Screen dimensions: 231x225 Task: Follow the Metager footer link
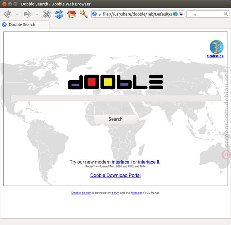(x=136, y=193)
